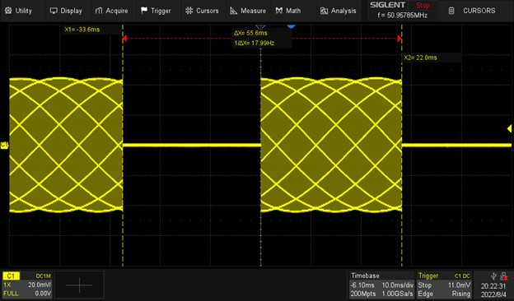Select the X1 cursor label
This screenshot has height=301, width=514.
tap(82, 30)
